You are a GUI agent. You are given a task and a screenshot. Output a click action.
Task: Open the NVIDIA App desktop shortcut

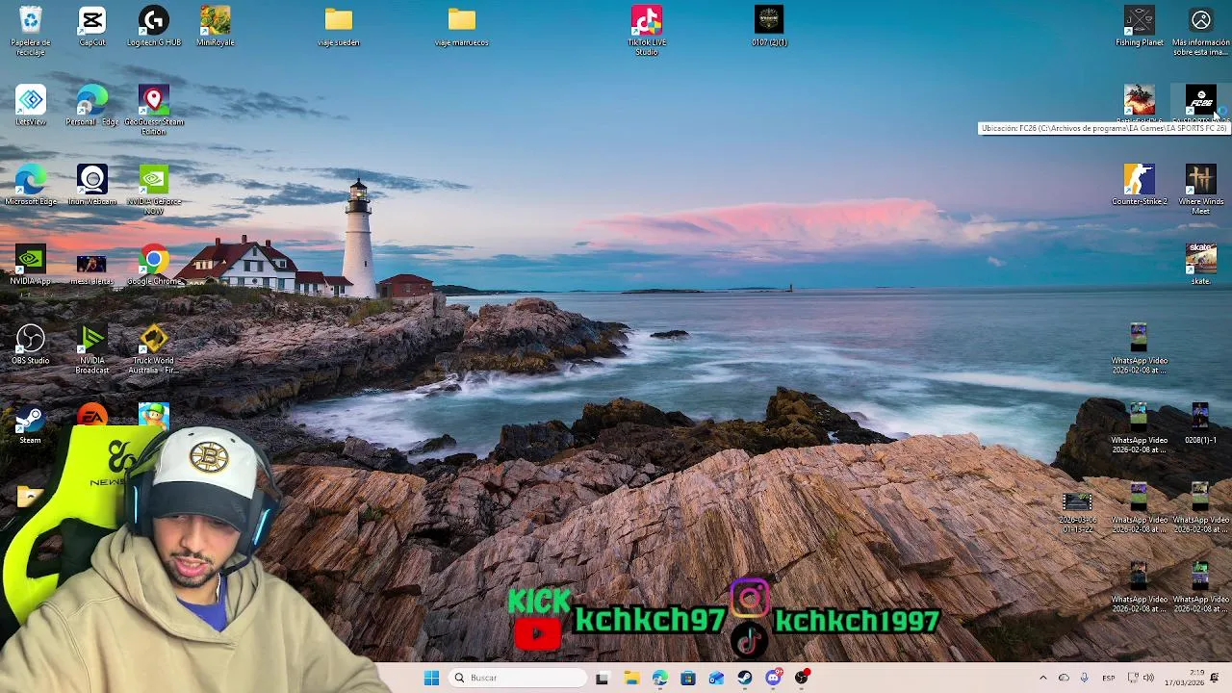coord(31,265)
